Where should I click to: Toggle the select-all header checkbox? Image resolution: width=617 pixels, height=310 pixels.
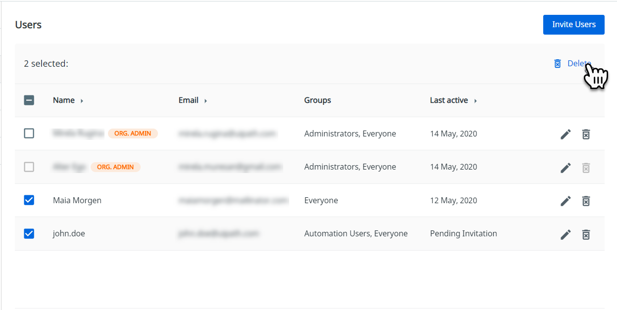(x=29, y=100)
